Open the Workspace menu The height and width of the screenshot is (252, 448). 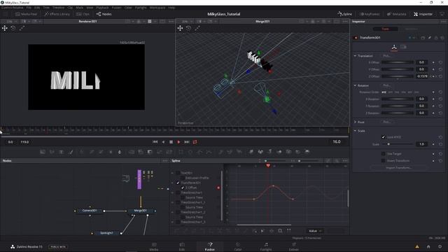click(157, 8)
